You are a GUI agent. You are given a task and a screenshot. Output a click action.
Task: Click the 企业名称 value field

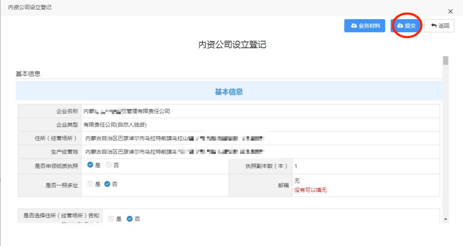coord(260,111)
